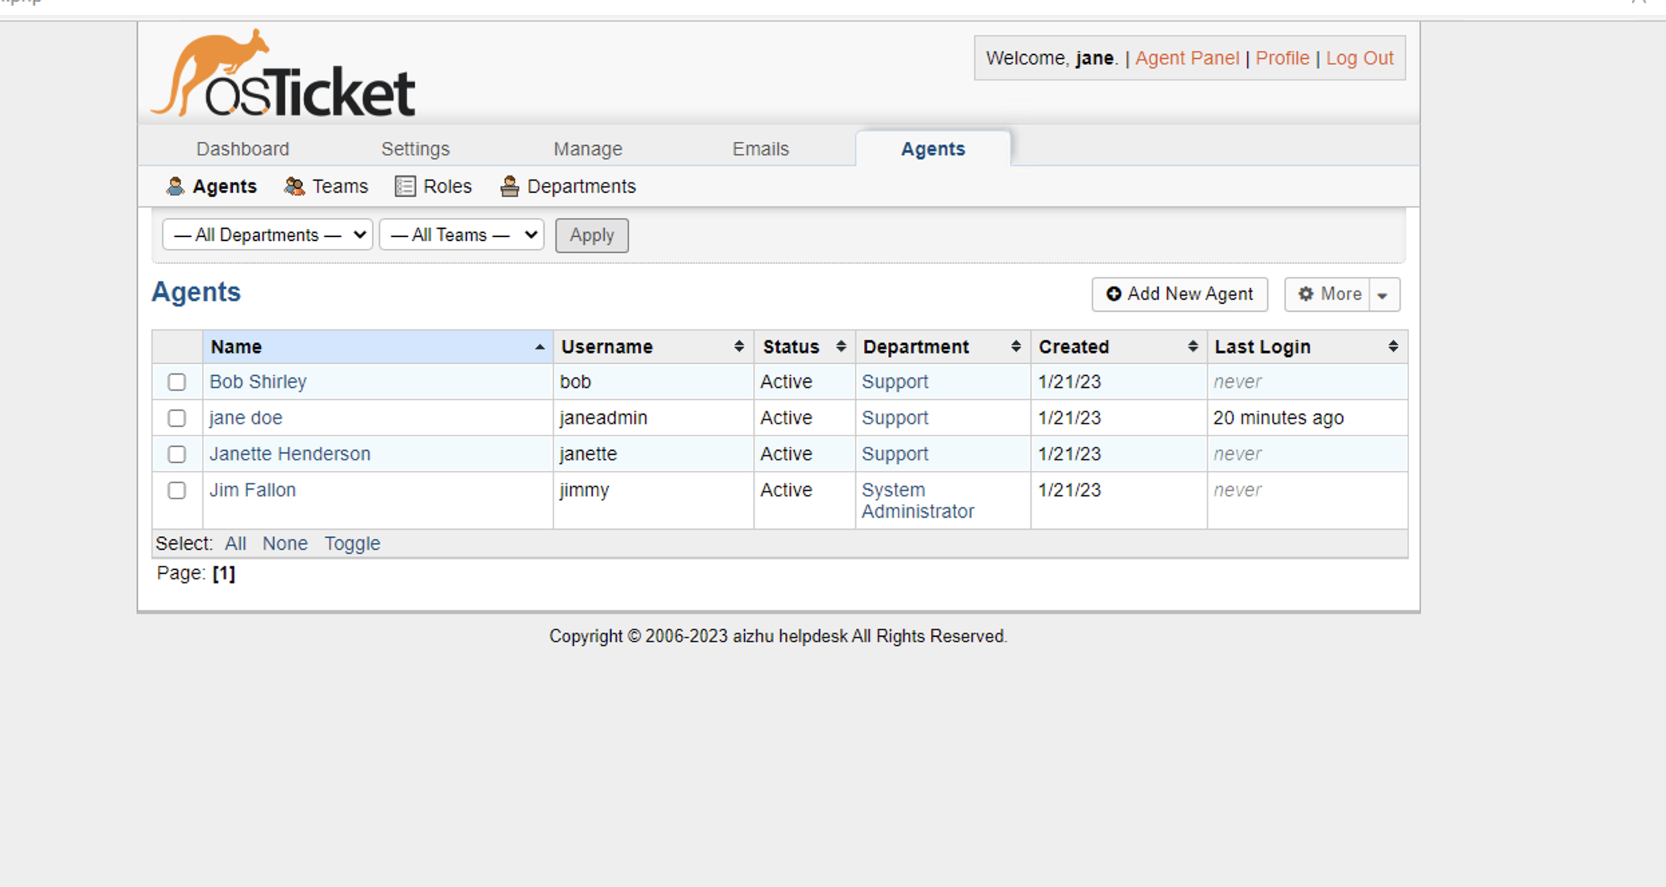Screen dimensions: 1666x887
Task: Sort by Created using its sort arrows
Action: [1192, 347]
